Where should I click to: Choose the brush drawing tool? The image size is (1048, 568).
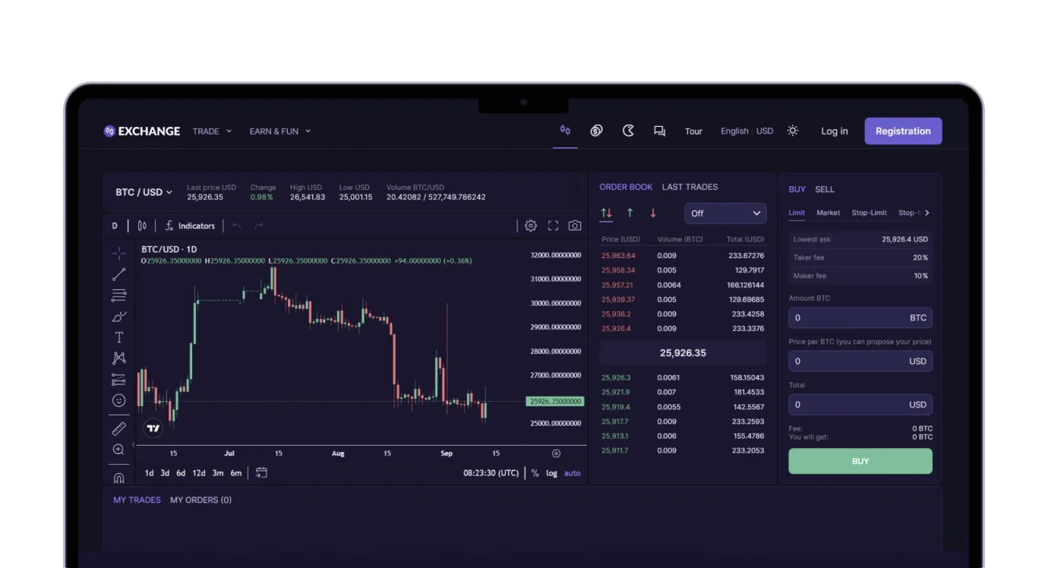coord(118,316)
